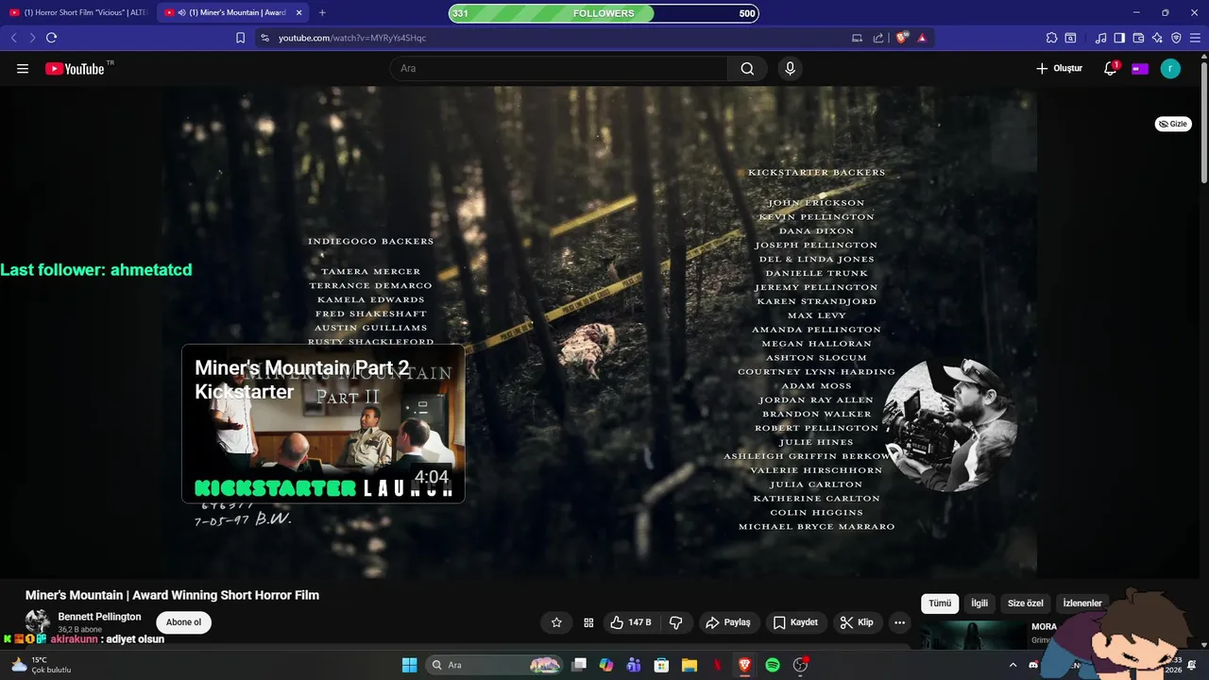Select the Tümü filter chip

pos(940,603)
